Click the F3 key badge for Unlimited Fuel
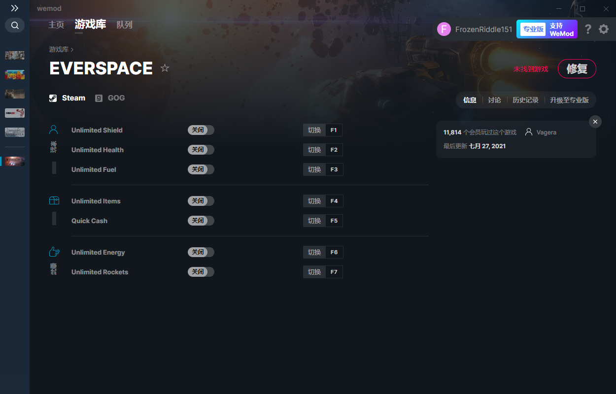This screenshot has height=394, width=616. tap(334, 169)
